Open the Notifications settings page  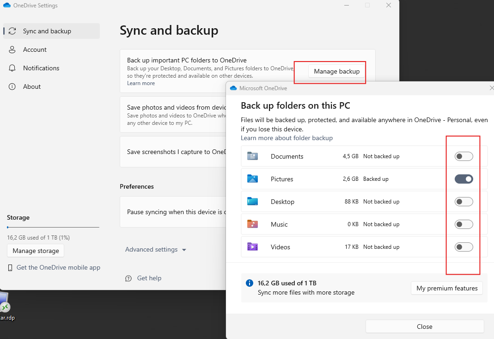pyautogui.click(x=52, y=68)
